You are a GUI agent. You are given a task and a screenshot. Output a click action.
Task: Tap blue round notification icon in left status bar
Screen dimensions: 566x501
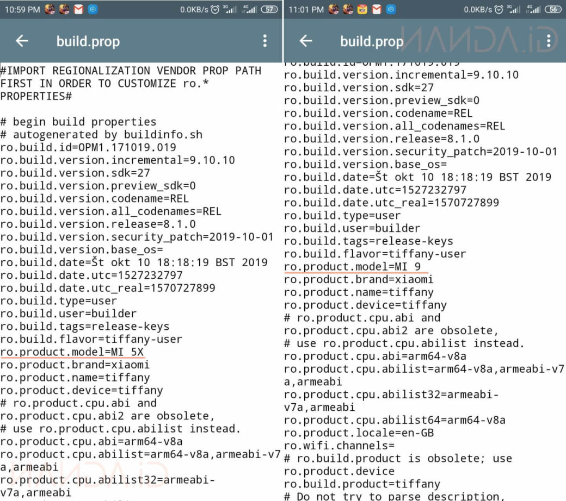click(93, 9)
